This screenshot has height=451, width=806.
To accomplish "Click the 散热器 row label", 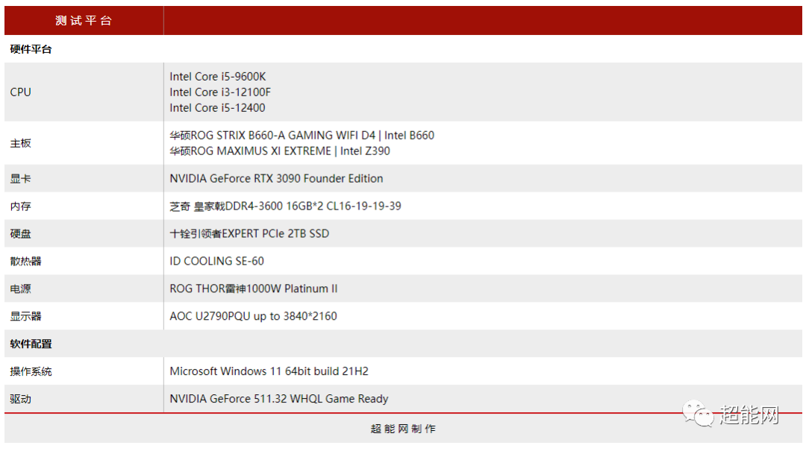I will pyautogui.click(x=25, y=262).
